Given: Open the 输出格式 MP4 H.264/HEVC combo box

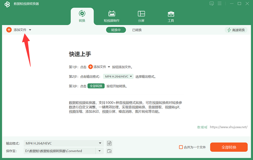Looking at the screenshot, I should pyautogui.click(x=64, y=143).
